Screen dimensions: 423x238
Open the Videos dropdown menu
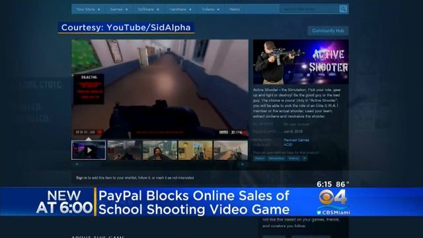coord(210,9)
